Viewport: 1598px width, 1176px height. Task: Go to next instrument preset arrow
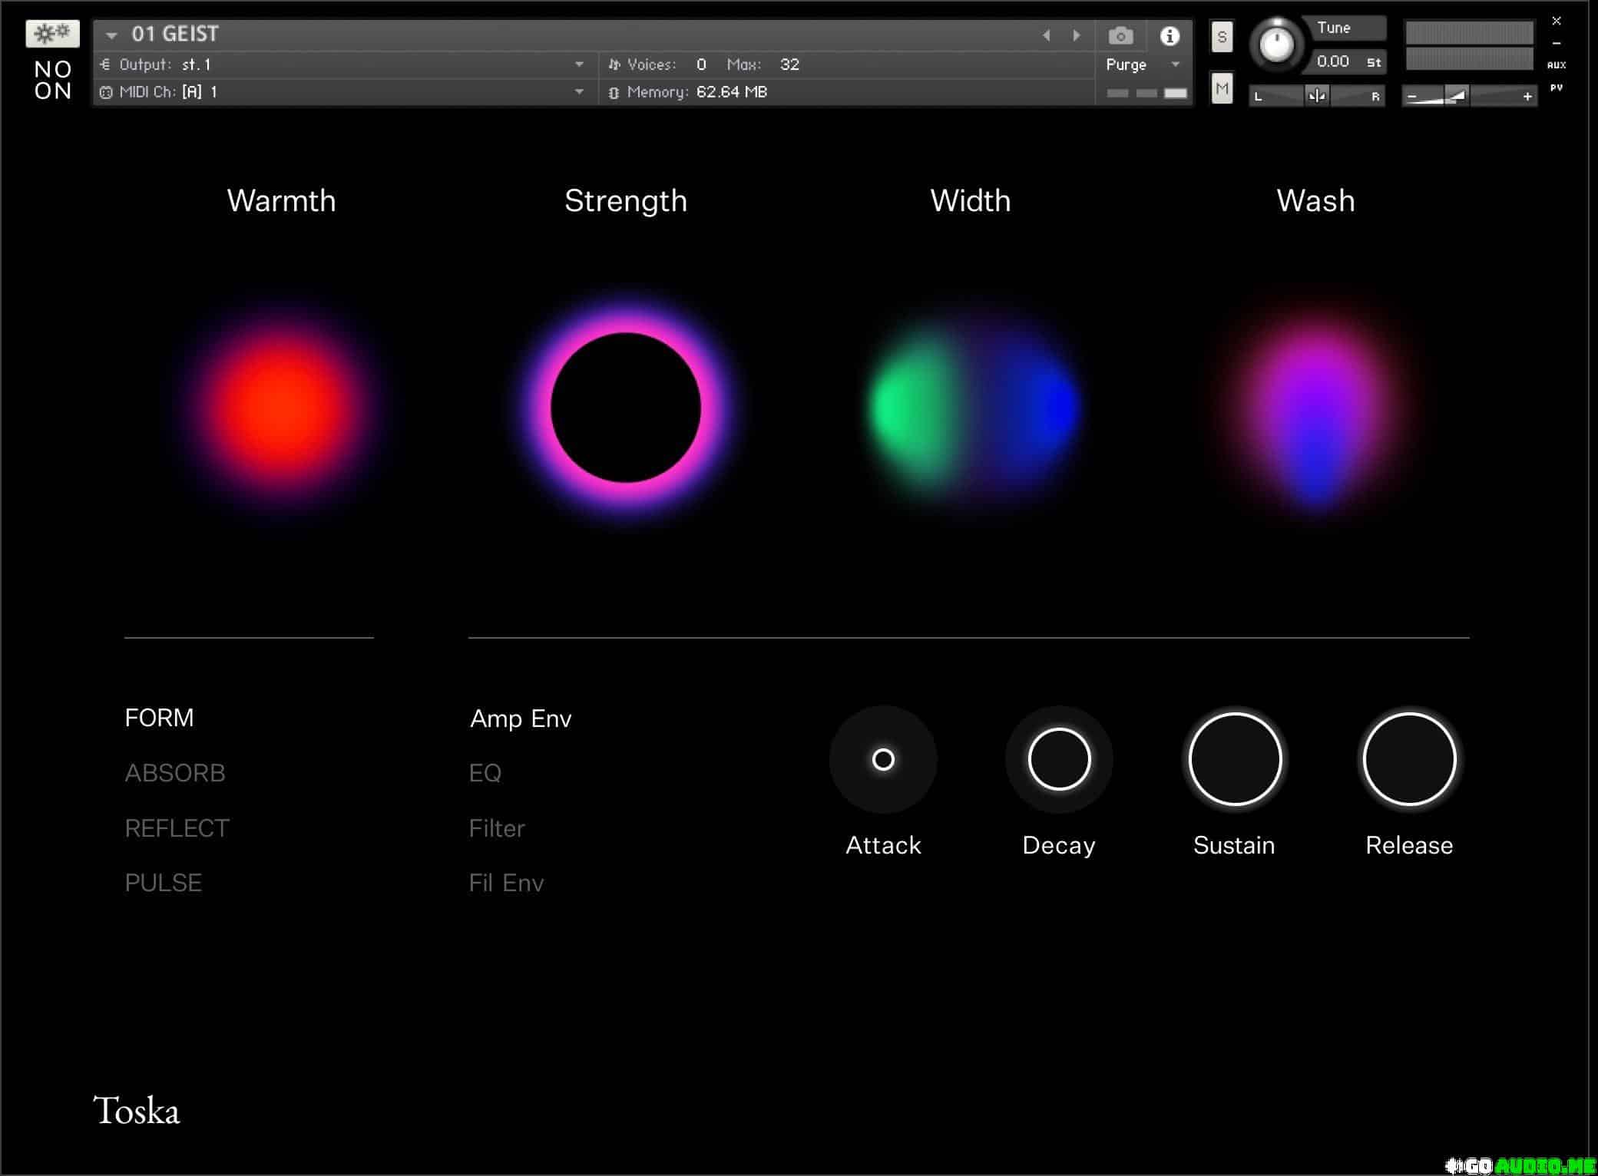point(1077,35)
